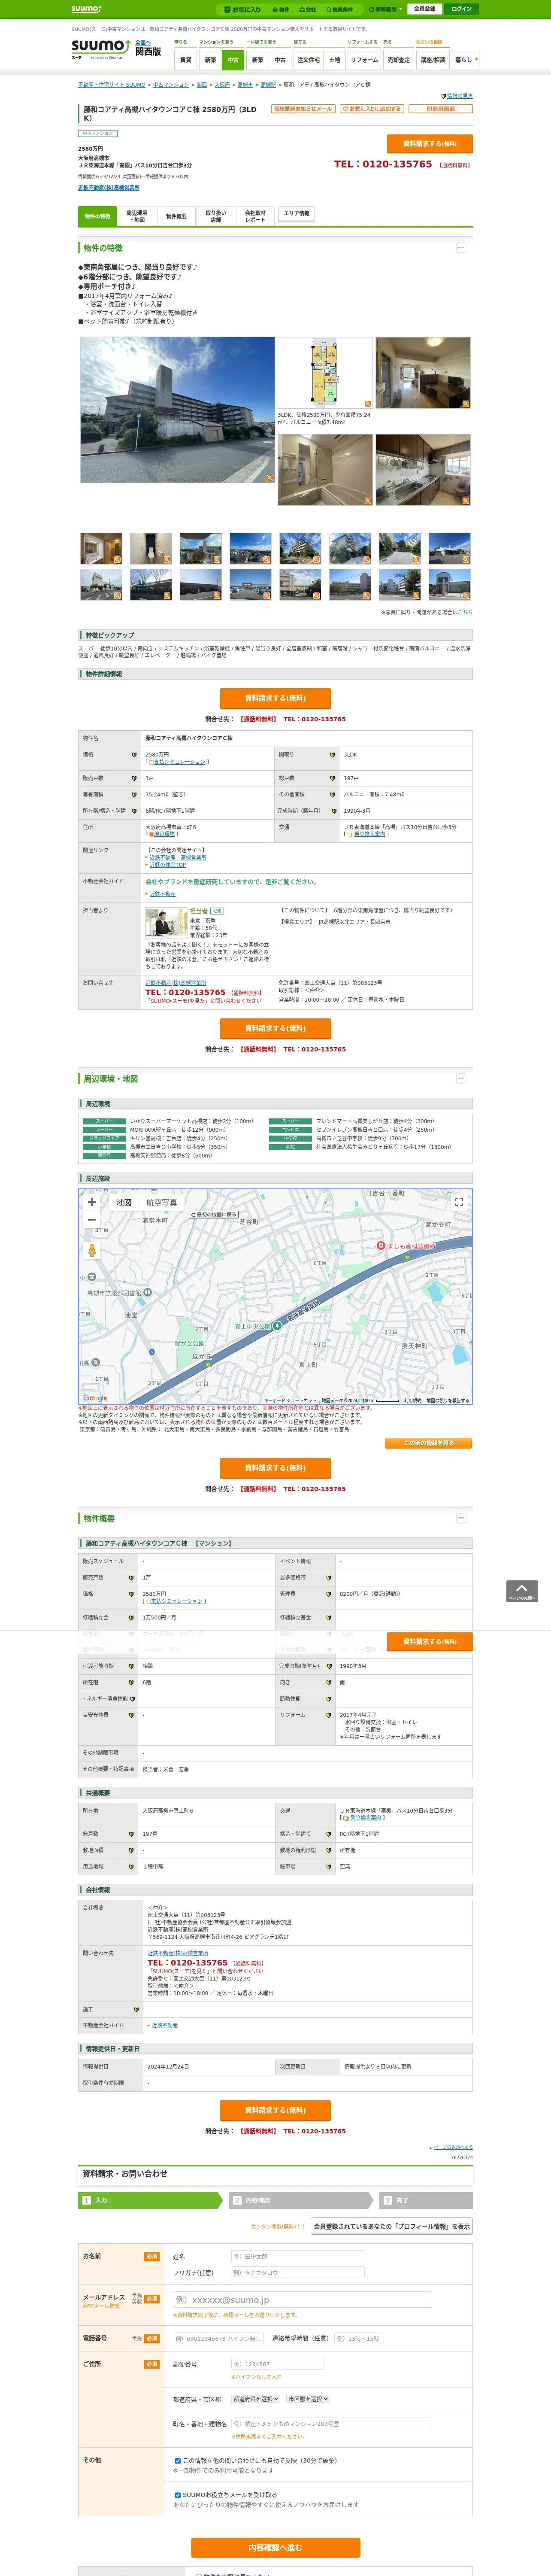
Task: Collapse the 物件概要 section with its toggle
Action: [x=461, y=1518]
